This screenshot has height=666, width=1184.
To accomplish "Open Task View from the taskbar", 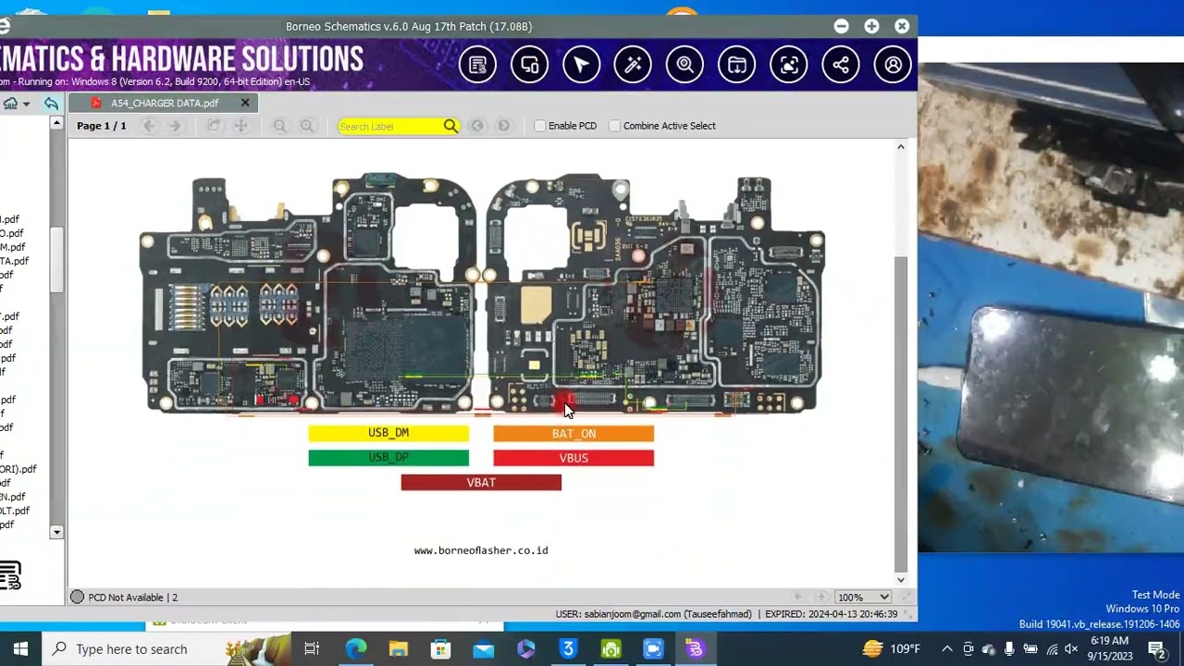I will pyautogui.click(x=312, y=649).
